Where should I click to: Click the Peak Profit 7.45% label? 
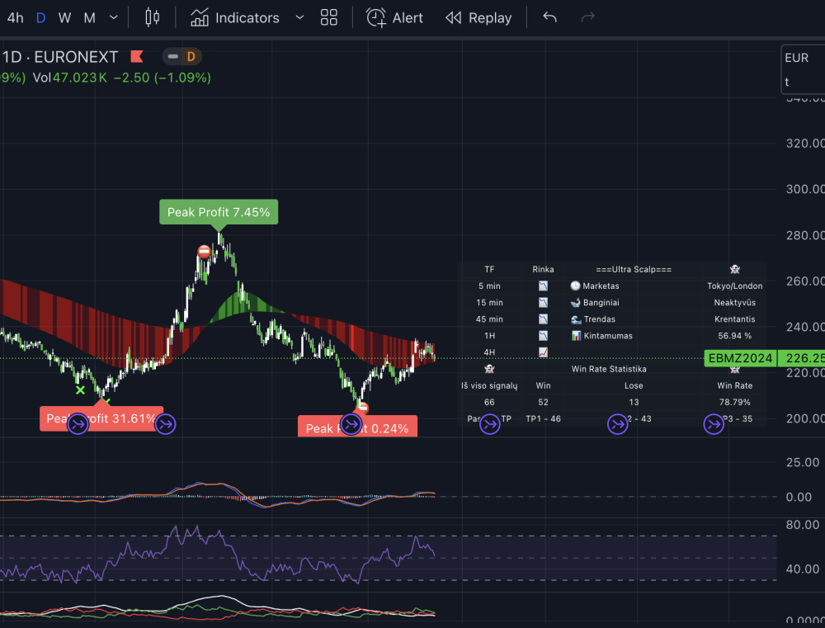pos(219,212)
